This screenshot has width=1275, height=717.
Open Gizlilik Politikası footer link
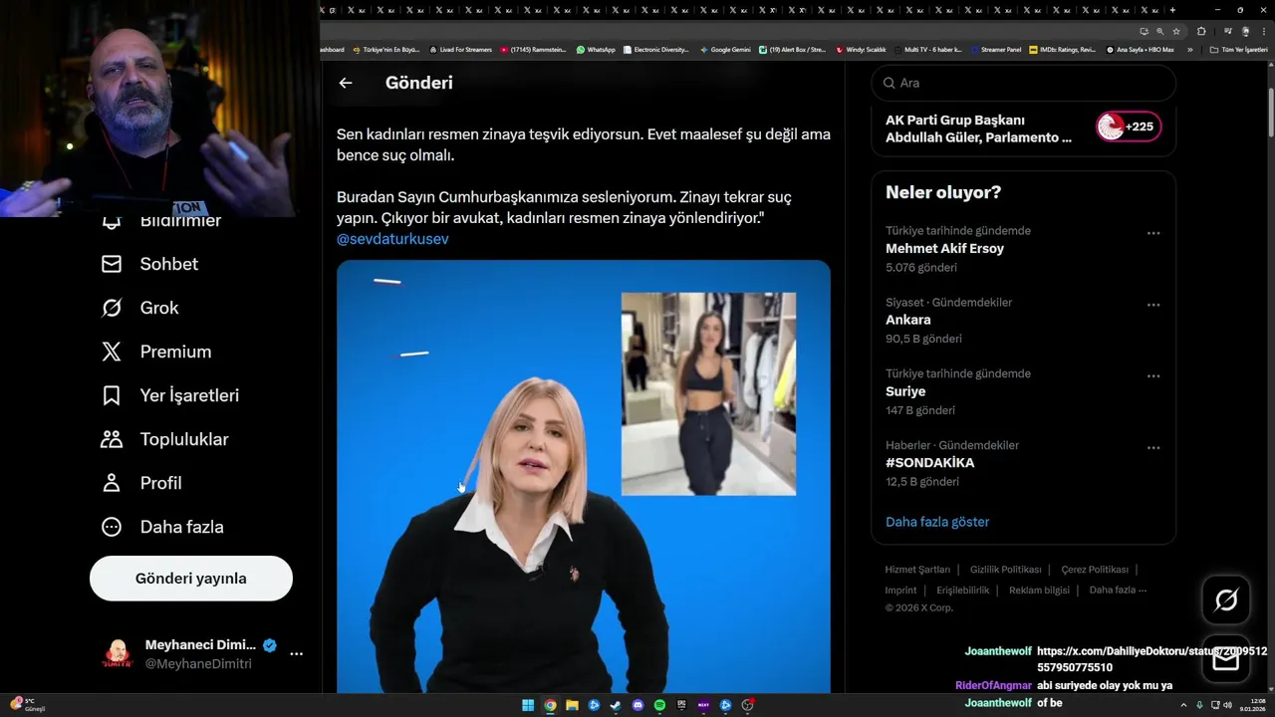click(x=1005, y=570)
